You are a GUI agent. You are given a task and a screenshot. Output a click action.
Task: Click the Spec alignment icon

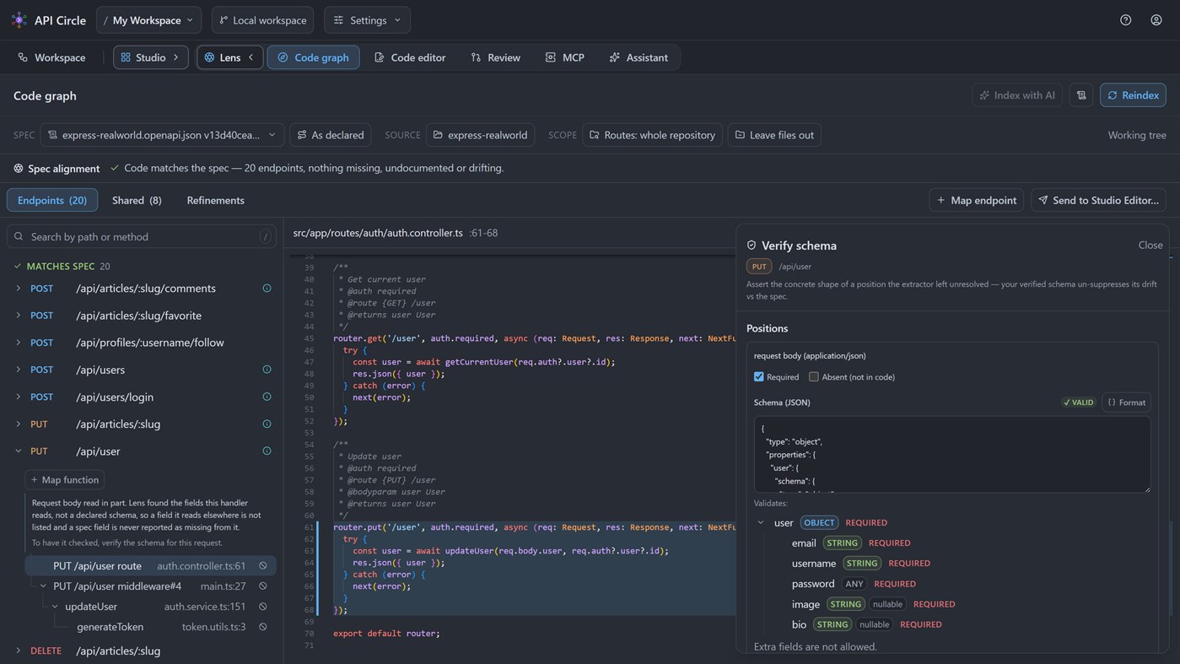click(x=19, y=169)
